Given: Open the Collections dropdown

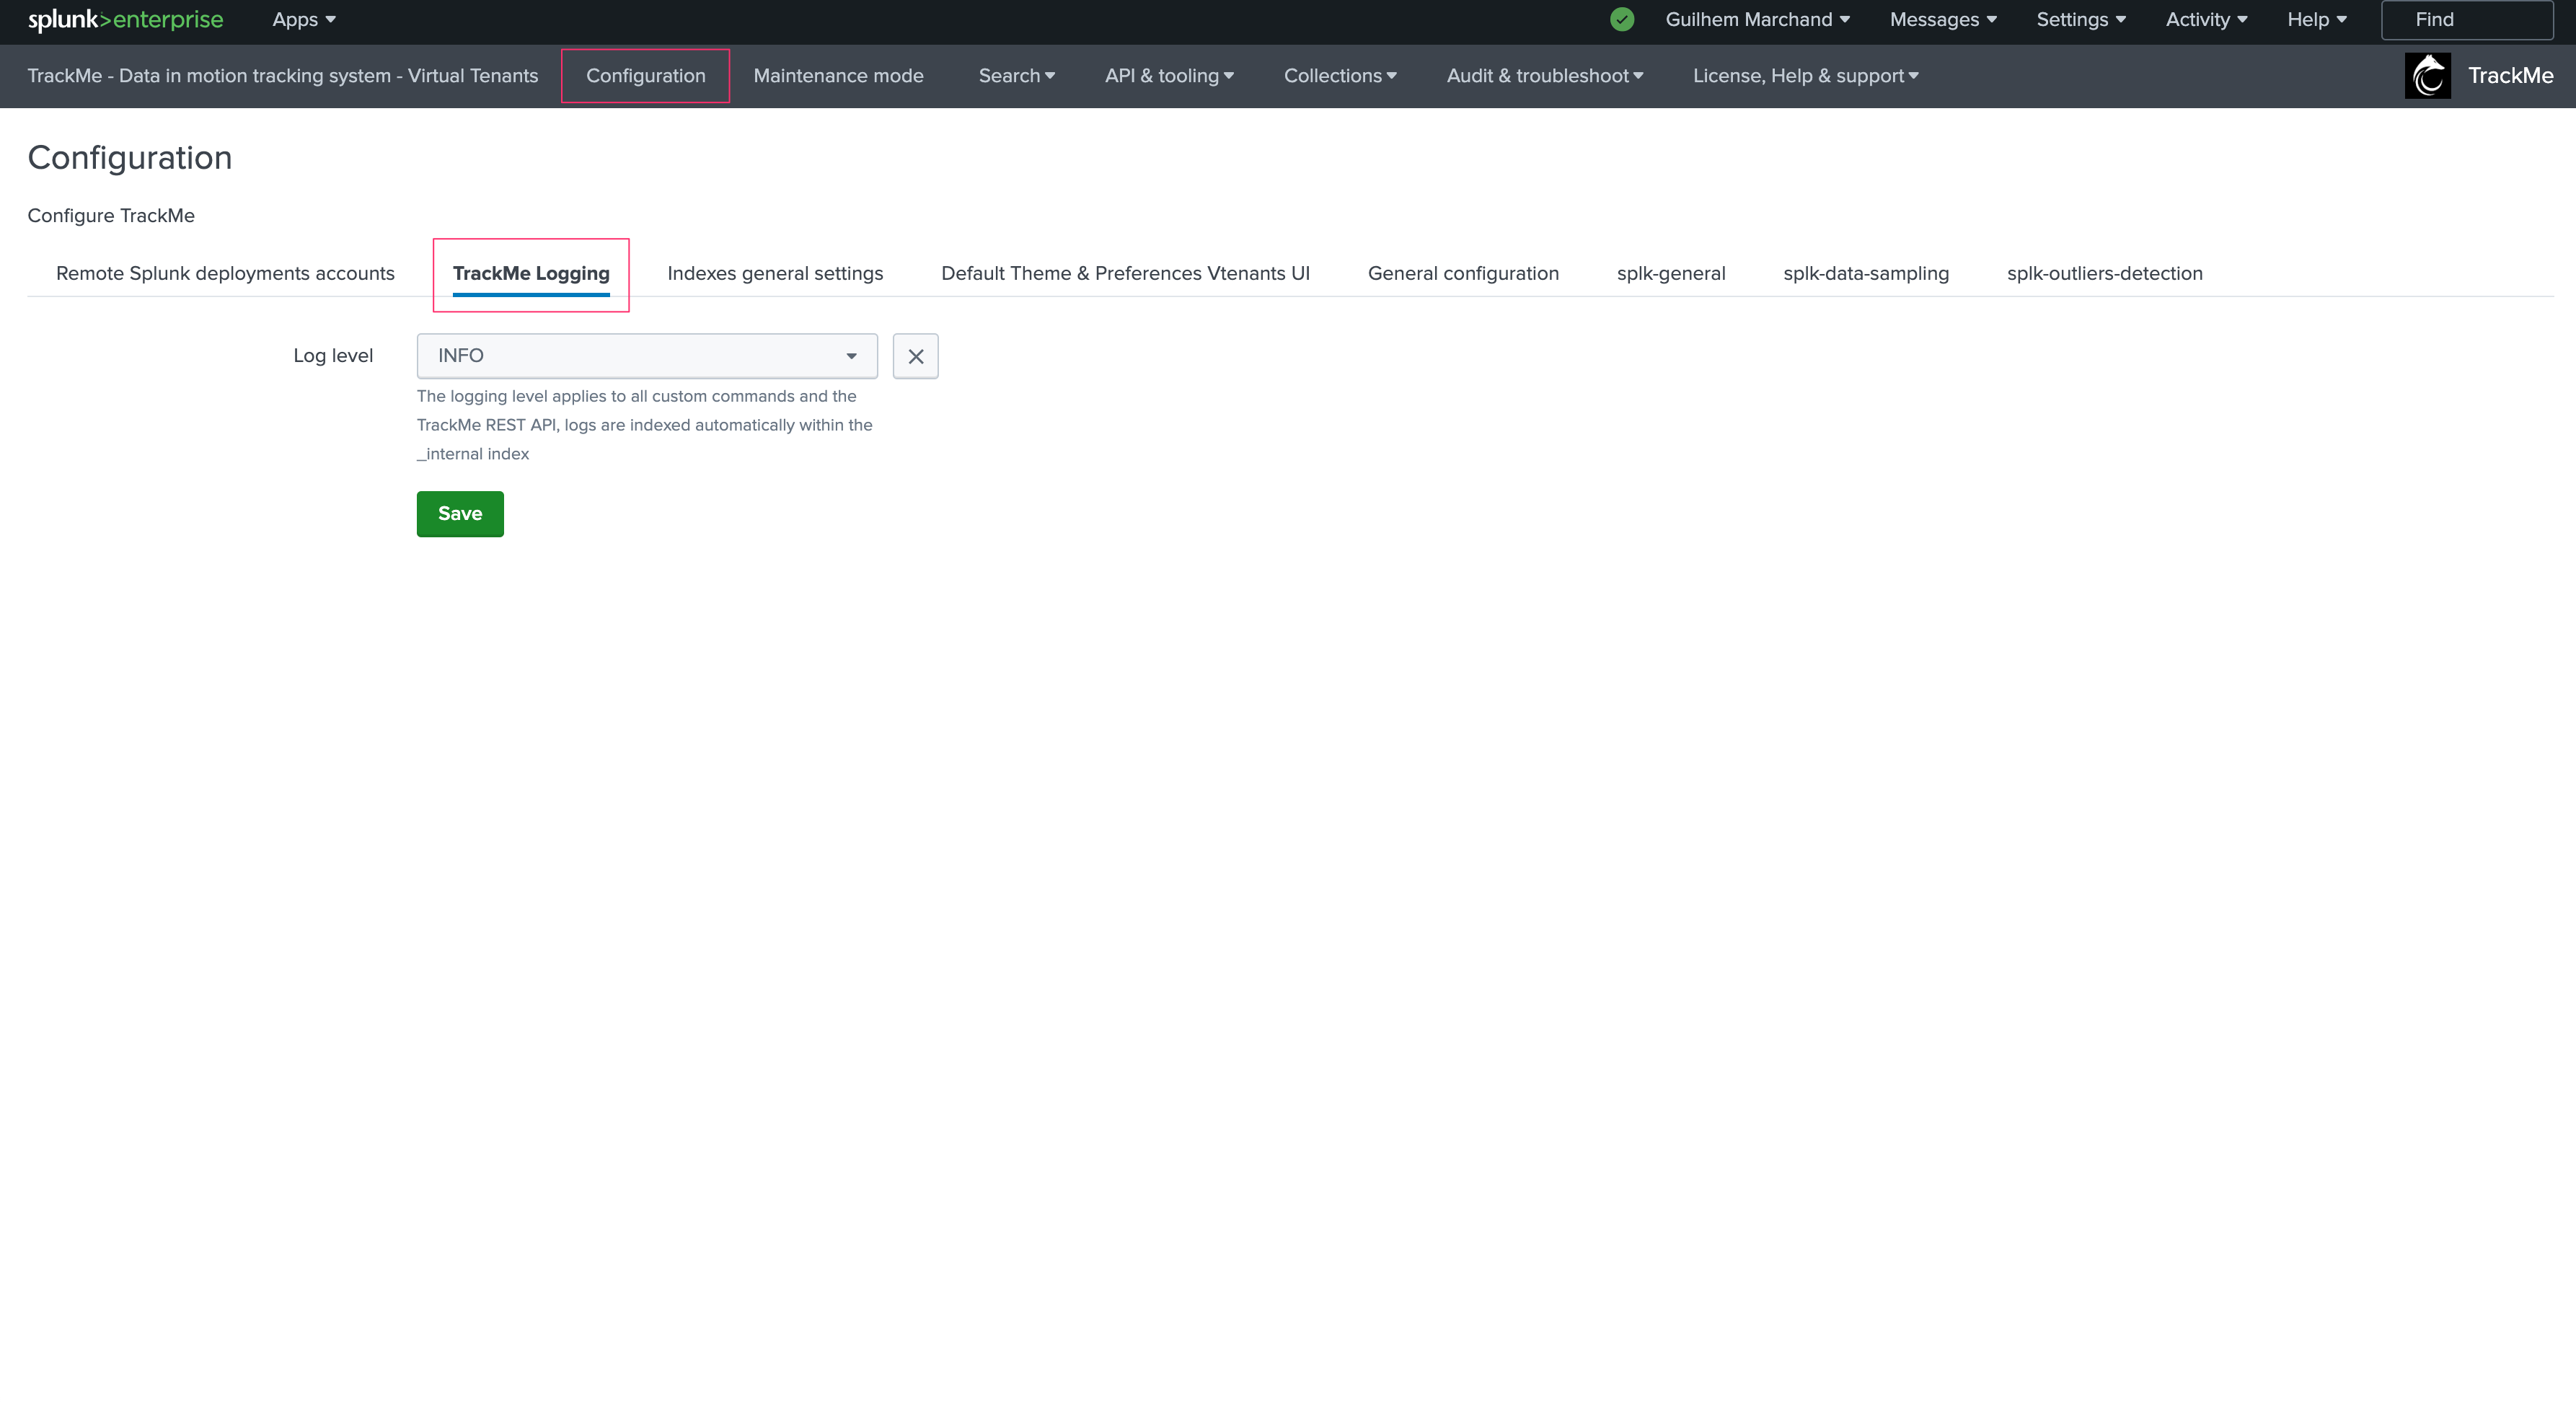Looking at the screenshot, I should coord(1340,76).
